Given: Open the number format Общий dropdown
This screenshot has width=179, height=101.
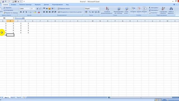Looking at the screenshot, I should (99, 9).
